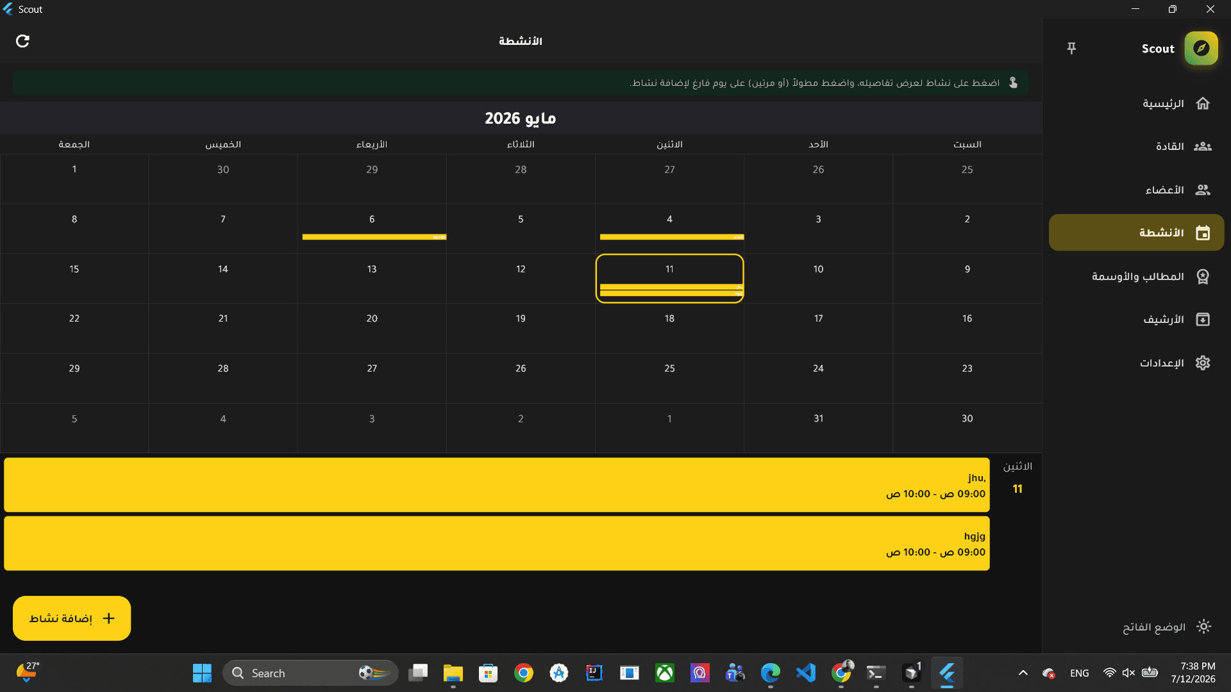This screenshot has width=1231, height=692.
Task: Select الأنشطة activities in the sidebar
Action: coord(1136,233)
